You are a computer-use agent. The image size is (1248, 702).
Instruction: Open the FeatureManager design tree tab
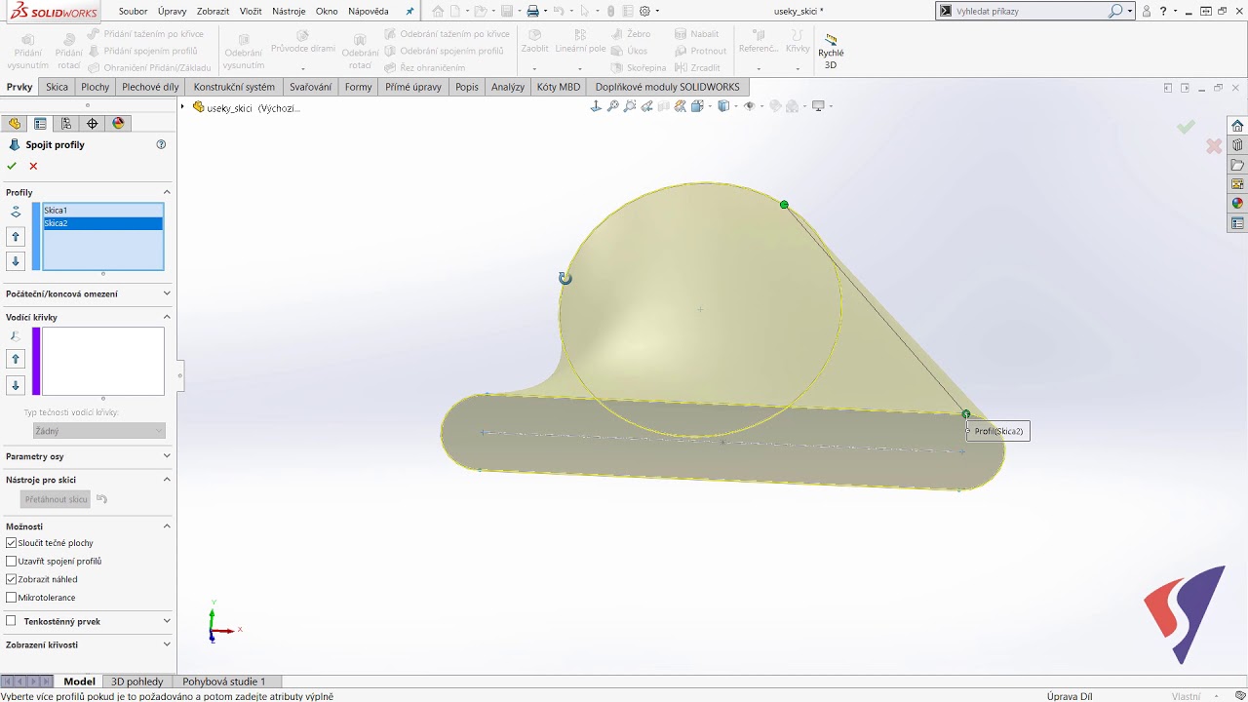14,124
